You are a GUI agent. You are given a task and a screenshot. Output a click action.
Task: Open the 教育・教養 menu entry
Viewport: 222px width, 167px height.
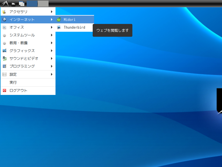[28, 43]
